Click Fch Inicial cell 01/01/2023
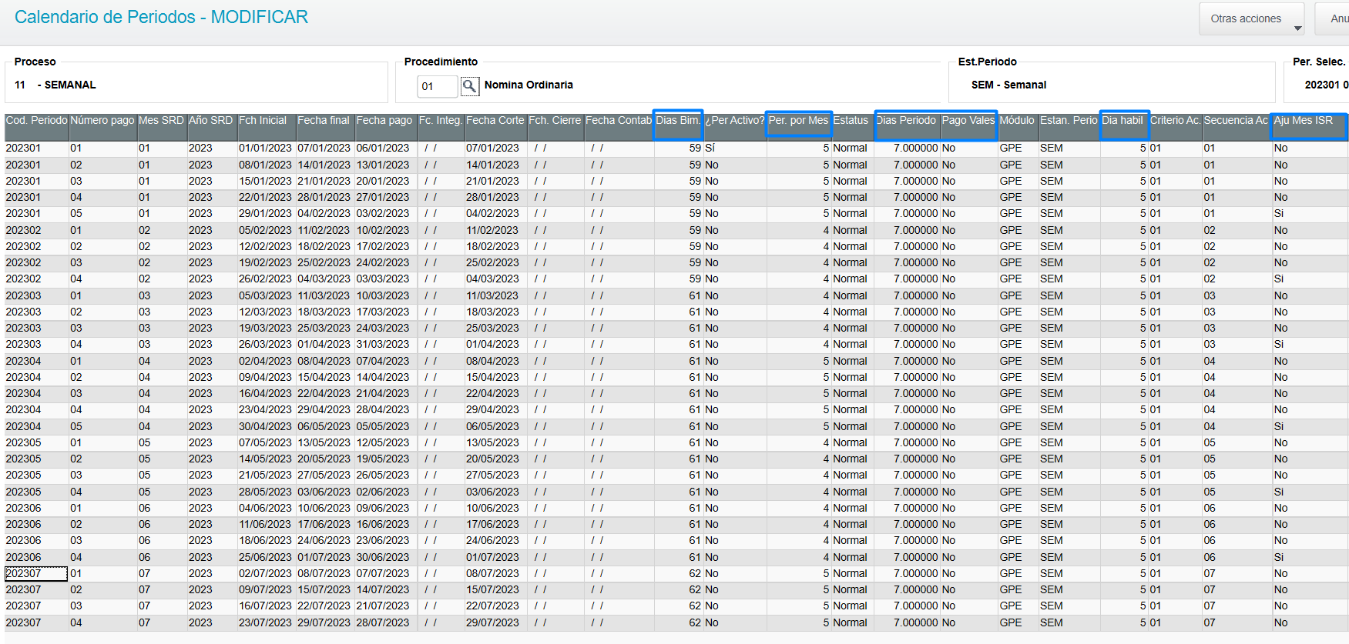 click(x=265, y=148)
